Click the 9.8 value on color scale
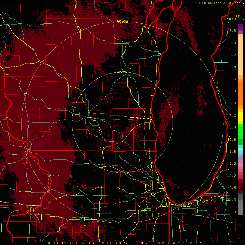The image size is (245, 245). tap(233, 31)
